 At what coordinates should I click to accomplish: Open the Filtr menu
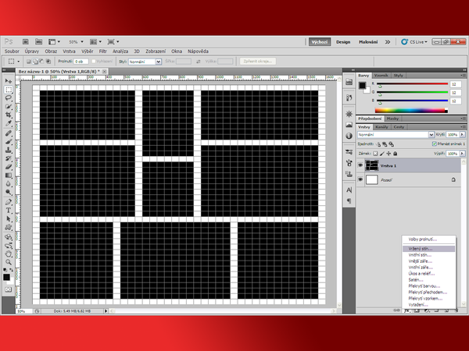click(102, 51)
